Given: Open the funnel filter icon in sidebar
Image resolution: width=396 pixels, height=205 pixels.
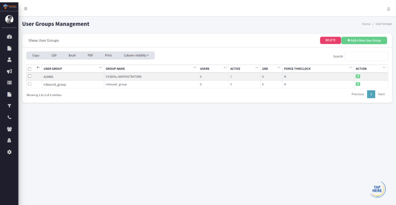Looking at the screenshot, I should click(9, 106).
